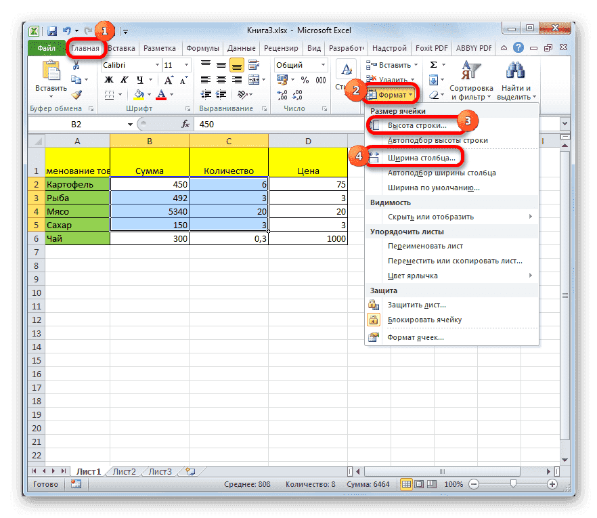
Task: Open the Формат dropdown menu
Action: pyautogui.click(x=393, y=94)
